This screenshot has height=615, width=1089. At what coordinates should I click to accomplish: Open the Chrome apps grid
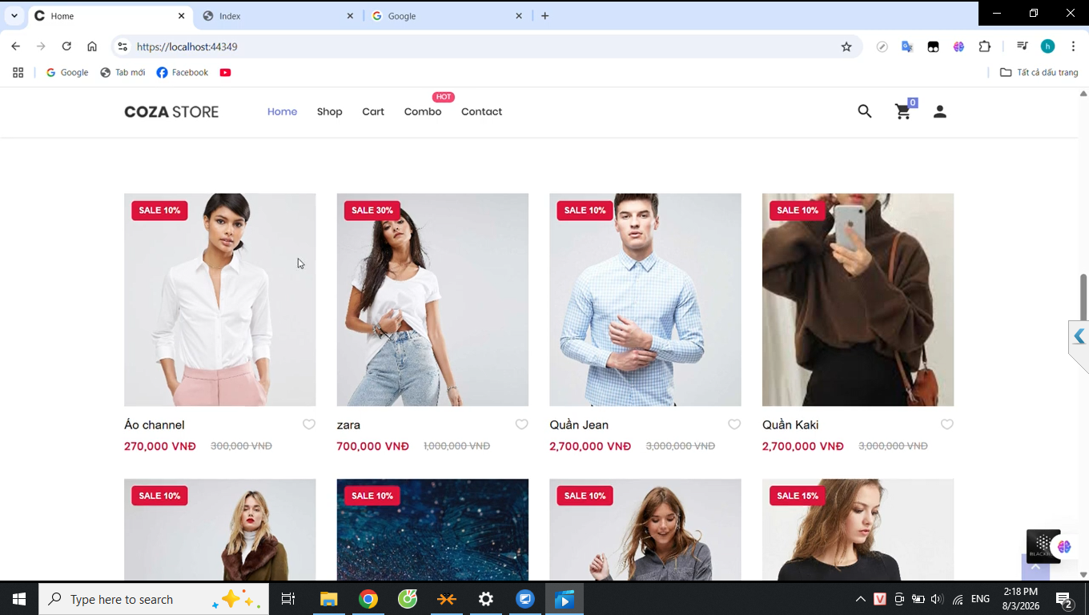18,72
